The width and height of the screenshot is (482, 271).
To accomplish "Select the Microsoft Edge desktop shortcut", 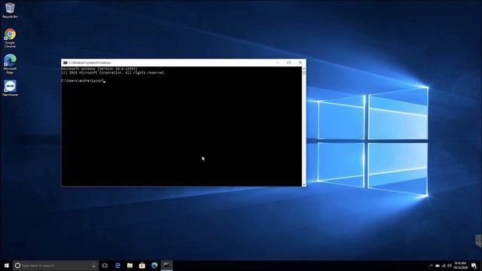I will pyautogui.click(x=10, y=64).
